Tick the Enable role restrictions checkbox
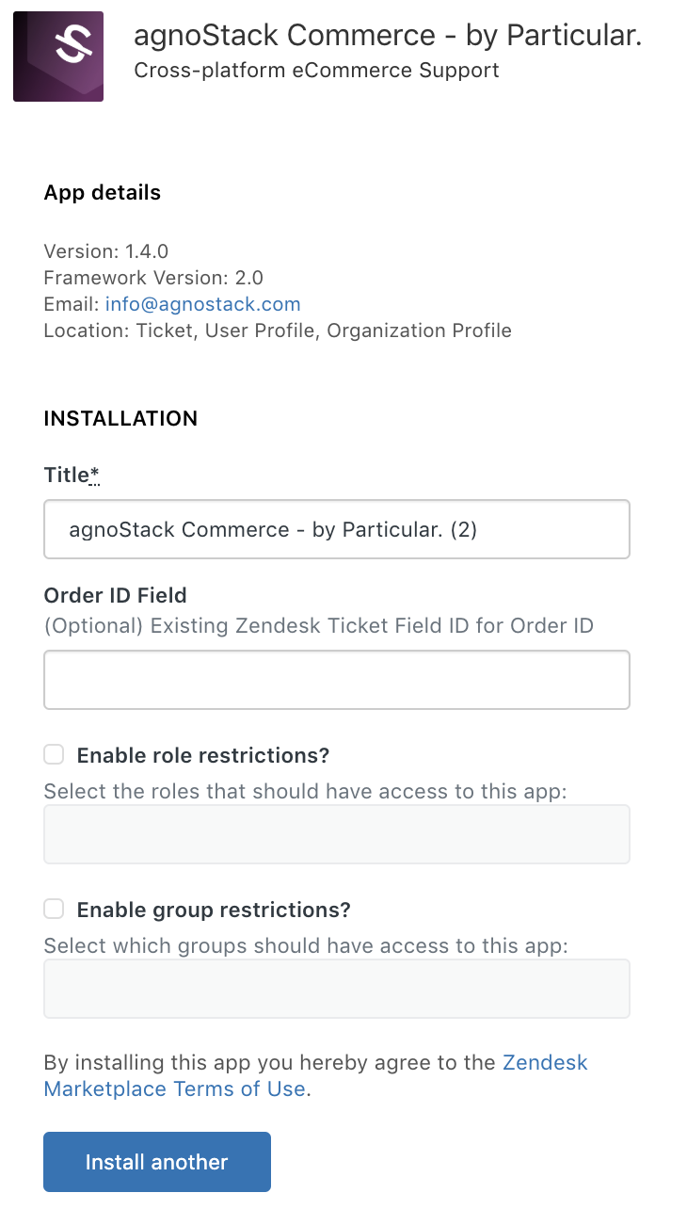Viewport: 687px width, 1209px height. [x=55, y=754]
